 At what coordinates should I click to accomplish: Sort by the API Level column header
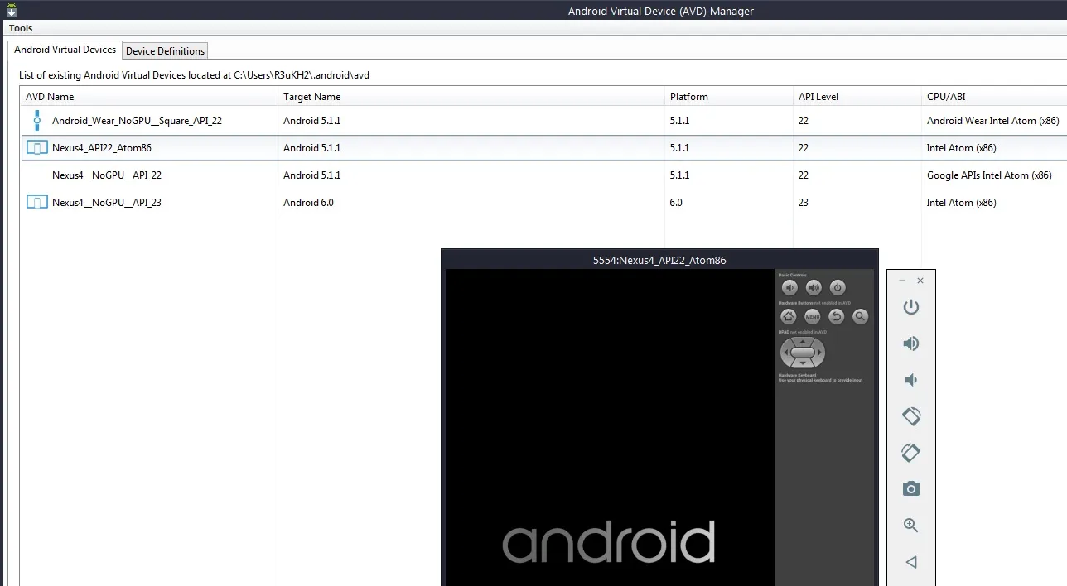pyautogui.click(x=857, y=97)
